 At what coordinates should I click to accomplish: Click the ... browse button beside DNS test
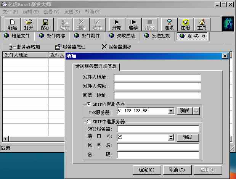click(x=196, y=111)
